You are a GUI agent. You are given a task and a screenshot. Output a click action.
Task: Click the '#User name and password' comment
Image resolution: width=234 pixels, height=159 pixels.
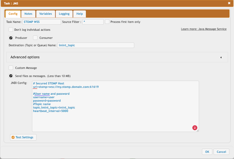pyautogui.click(x=51, y=94)
